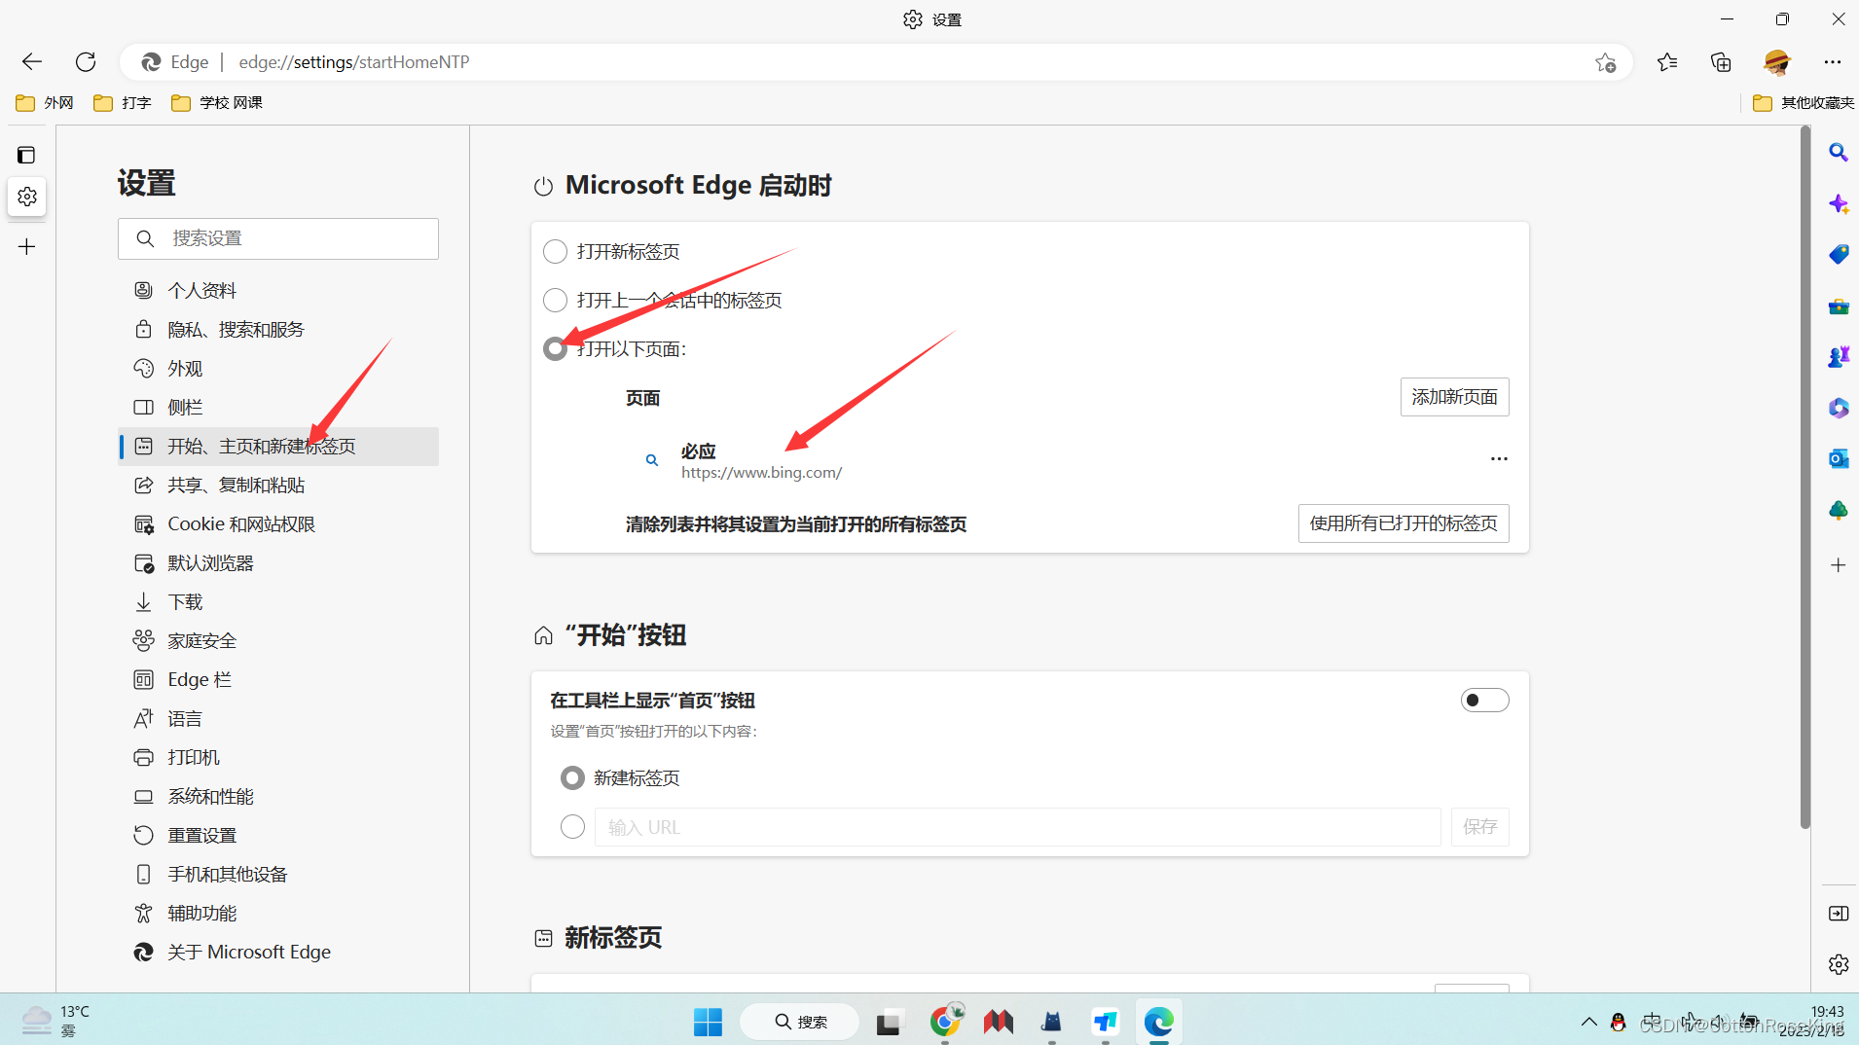Open 外观 settings section
Image resolution: width=1859 pixels, height=1045 pixels.
(278, 369)
